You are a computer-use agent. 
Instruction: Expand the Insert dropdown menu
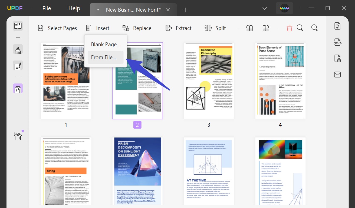[98, 28]
